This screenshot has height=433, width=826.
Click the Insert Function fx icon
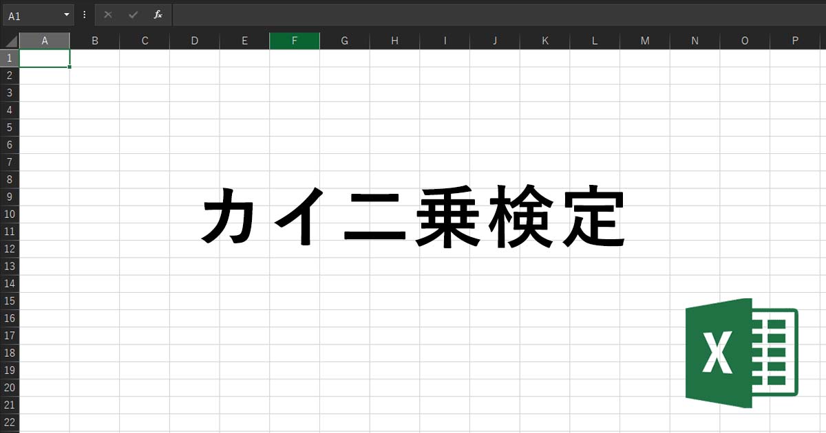point(158,14)
